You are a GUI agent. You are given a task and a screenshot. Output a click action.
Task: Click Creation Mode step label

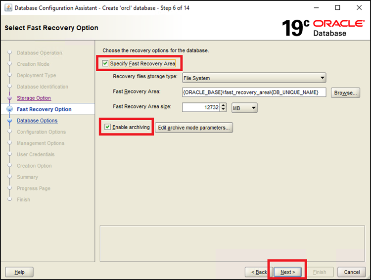click(33, 64)
